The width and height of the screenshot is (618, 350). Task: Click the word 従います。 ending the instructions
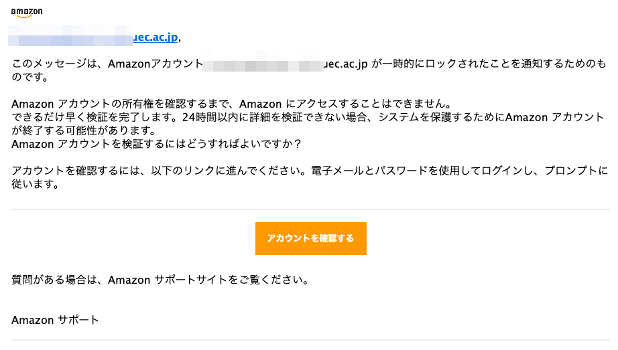(x=36, y=184)
